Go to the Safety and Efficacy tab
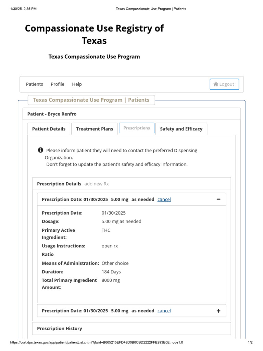This screenshot has height=351, width=263. [x=181, y=129]
